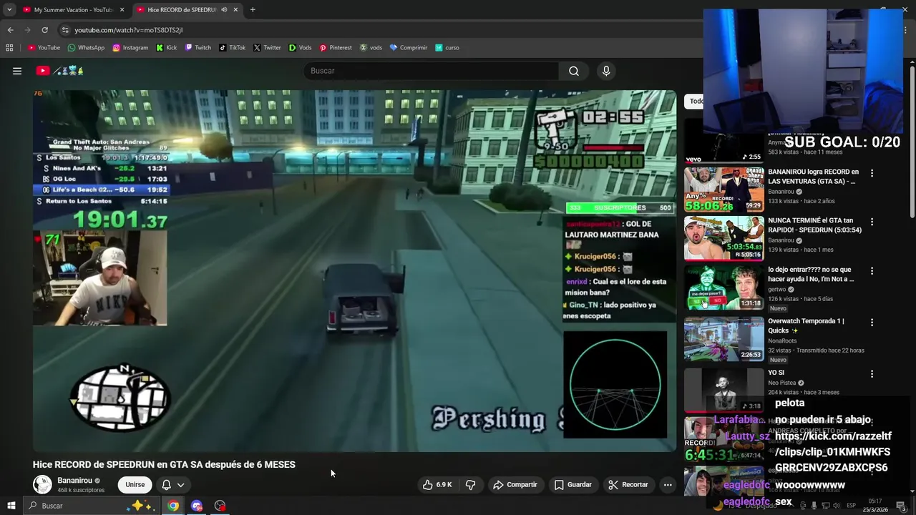
Task: Open Instagram bookmark
Action: (x=130, y=48)
